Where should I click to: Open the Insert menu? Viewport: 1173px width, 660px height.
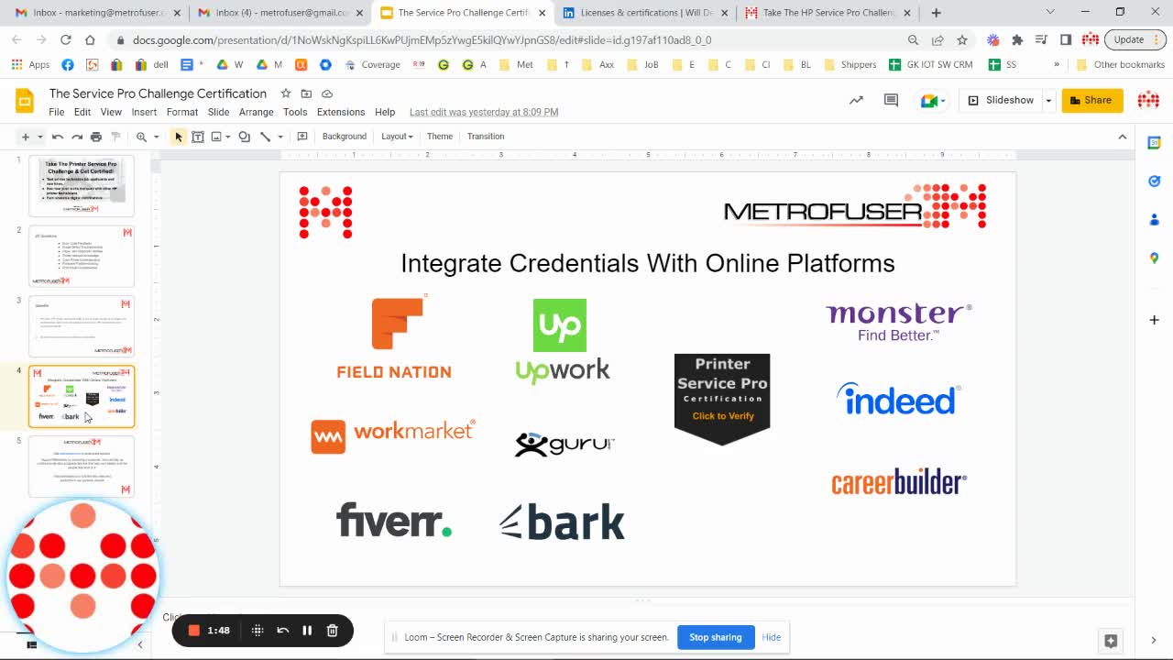(144, 112)
